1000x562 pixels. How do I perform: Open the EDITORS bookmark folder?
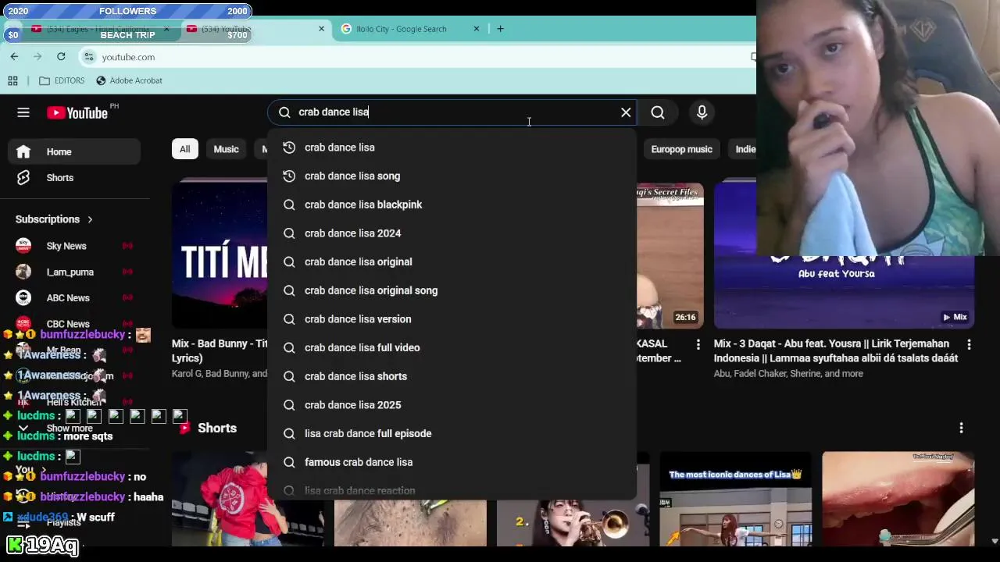pyautogui.click(x=62, y=80)
